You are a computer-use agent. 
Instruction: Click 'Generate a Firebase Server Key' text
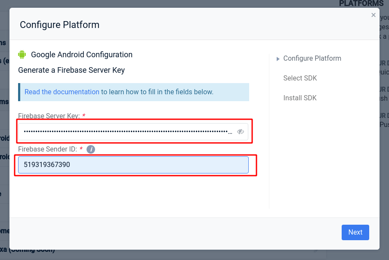point(71,70)
